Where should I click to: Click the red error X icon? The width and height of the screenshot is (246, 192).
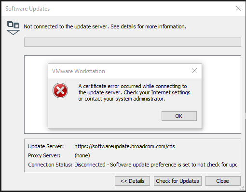pyautogui.click(x=60, y=90)
